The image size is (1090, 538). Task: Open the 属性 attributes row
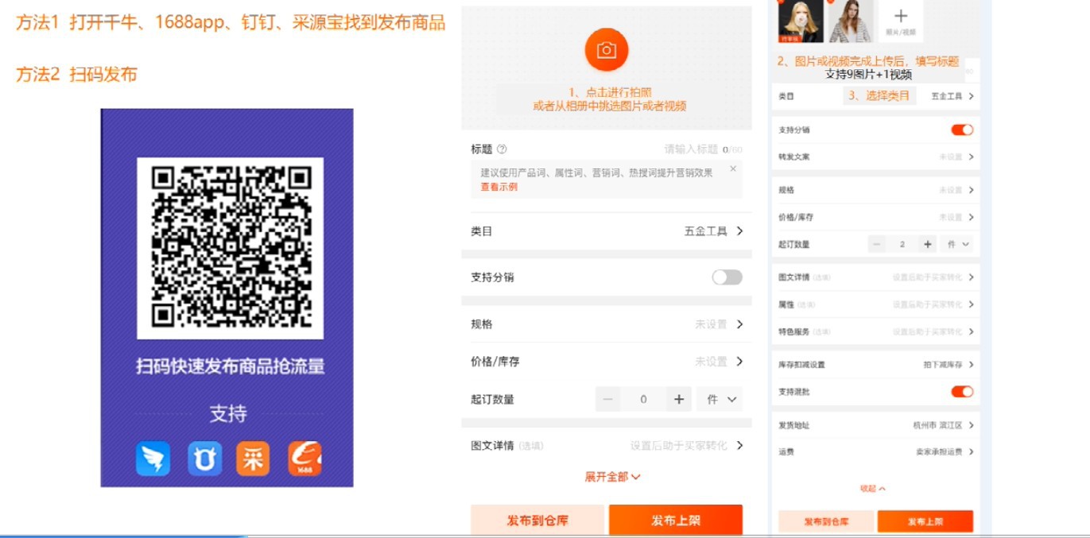click(875, 304)
